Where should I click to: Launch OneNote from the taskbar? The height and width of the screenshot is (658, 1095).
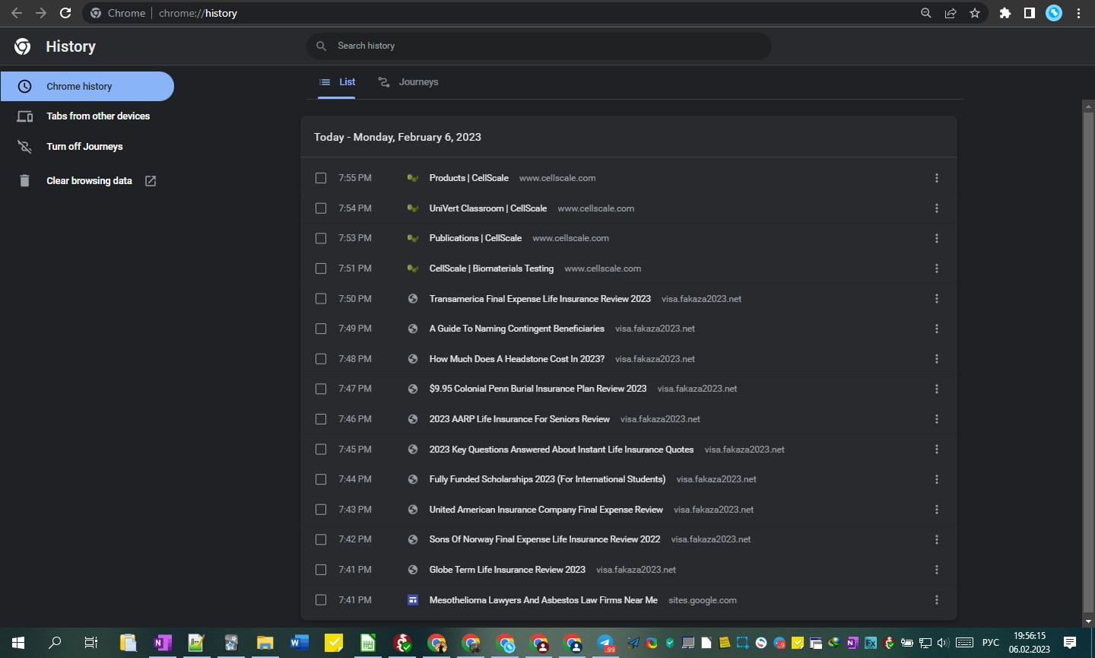pyautogui.click(x=162, y=643)
